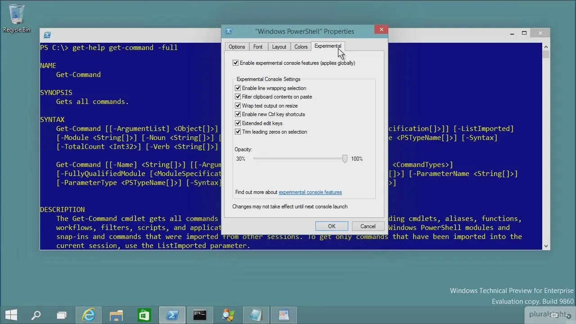Dismiss the dialog with Cancel
Screen dimensions: 576x324
pos(368,226)
